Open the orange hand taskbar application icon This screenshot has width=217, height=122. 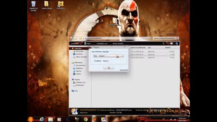(x=94, y=119)
